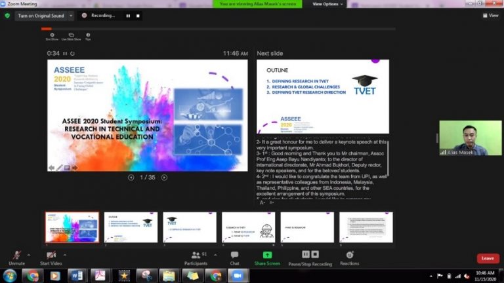Increase the speaker notes font size
Viewport: 504px width, 283px height.
(262, 202)
